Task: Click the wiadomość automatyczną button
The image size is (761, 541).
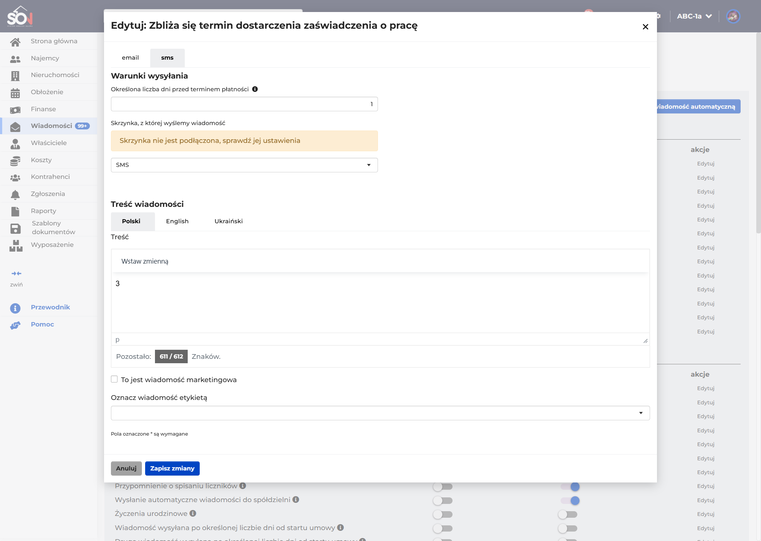Action: [x=698, y=107]
